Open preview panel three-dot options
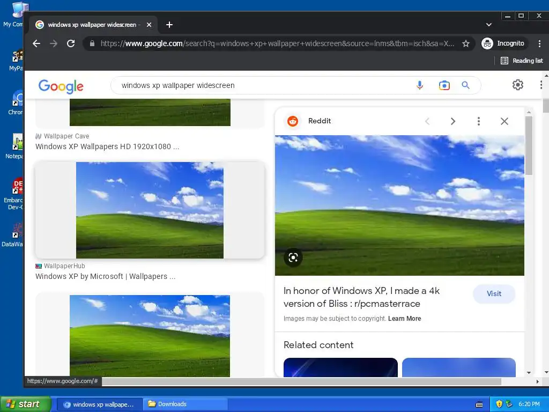Screen dimensions: 549x412 tap(479, 121)
